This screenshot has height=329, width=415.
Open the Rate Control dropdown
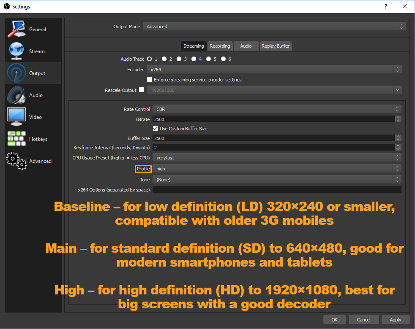pos(277,109)
